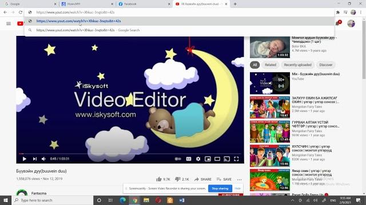This screenshot has height=205, width=366.
Task: Cast video to TV
Action: (x=226, y=159)
